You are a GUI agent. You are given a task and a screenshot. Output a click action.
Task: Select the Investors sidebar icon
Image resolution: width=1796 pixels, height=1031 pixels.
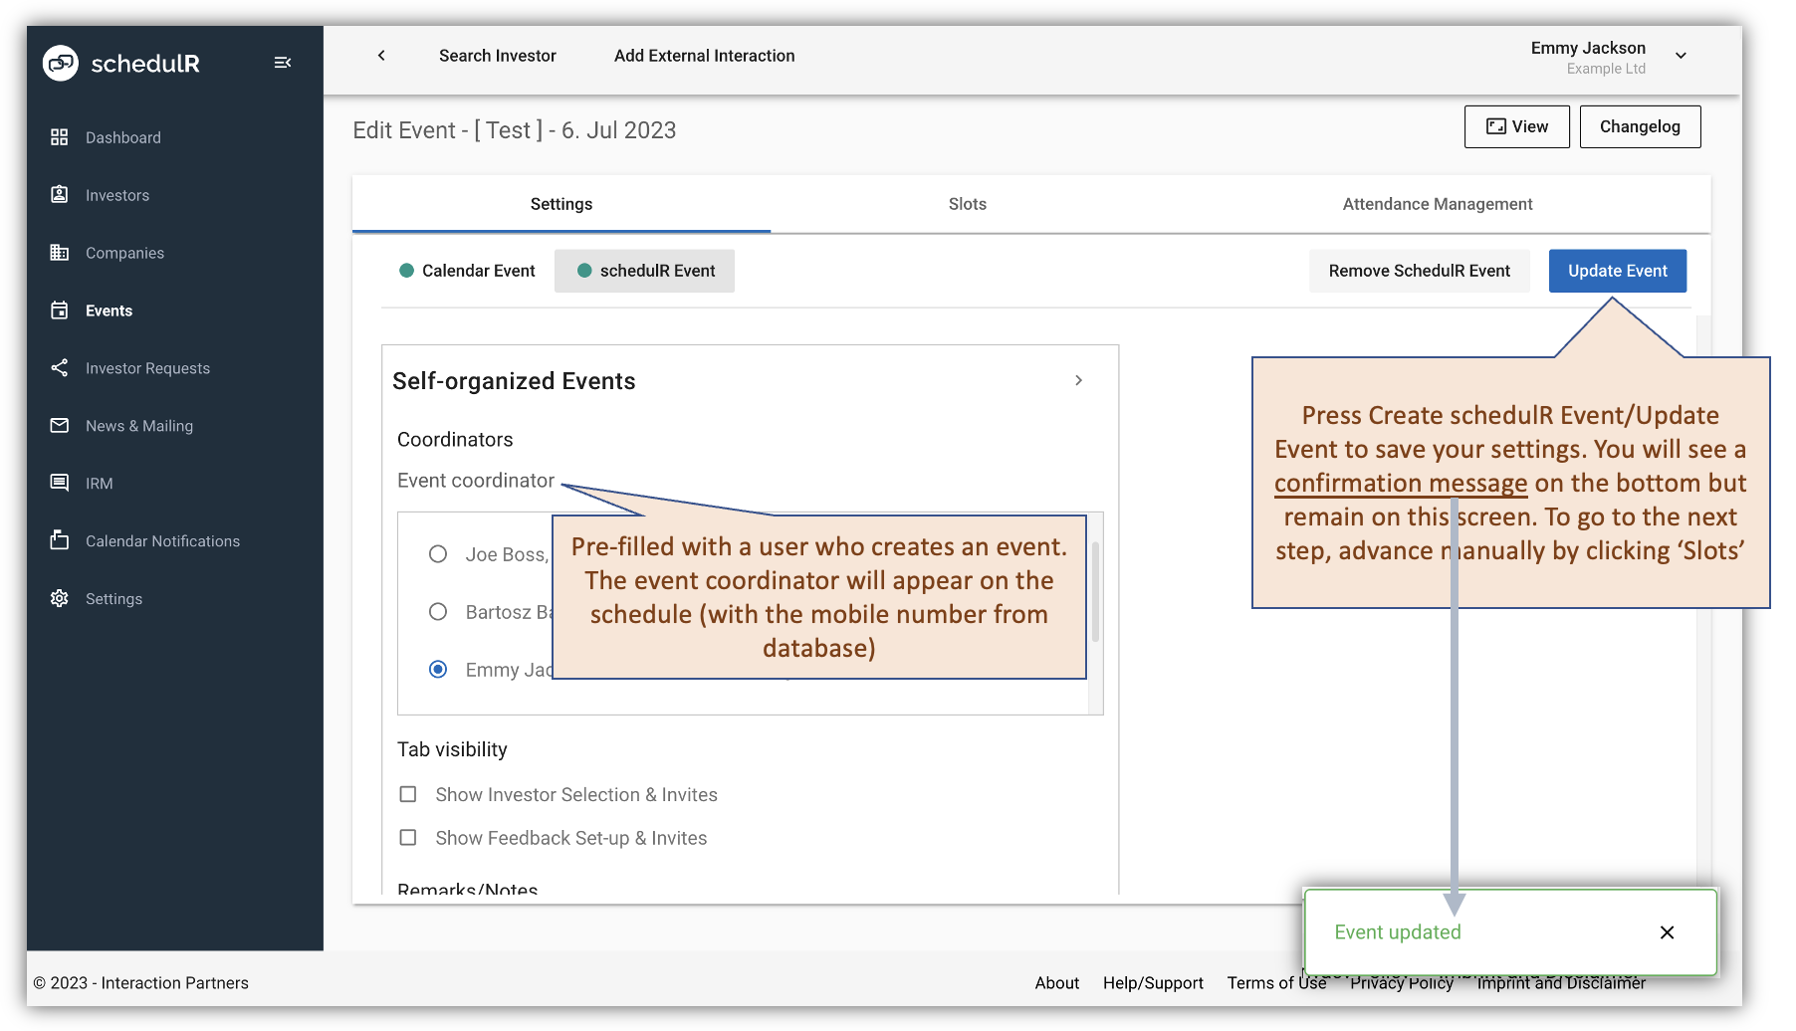click(x=116, y=195)
